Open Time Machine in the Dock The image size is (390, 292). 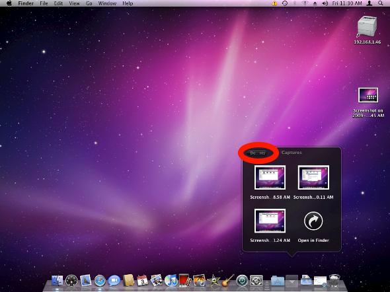point(242,281)
